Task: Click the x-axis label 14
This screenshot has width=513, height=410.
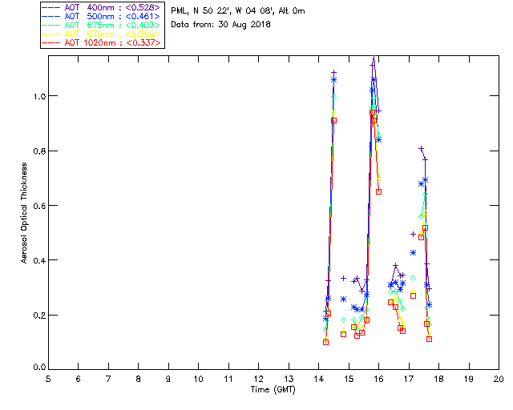Action: pyautogui.click(x=319, y=379)
